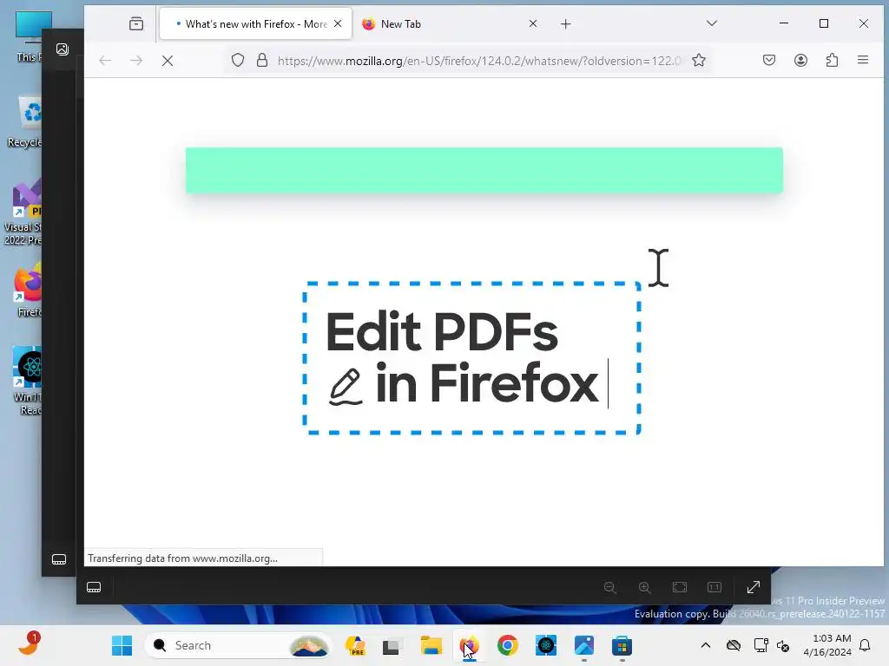The height and width of the screenshot is (666, 889).
Task: Fit to window in viewer toolbar
Action: (680, 587)
